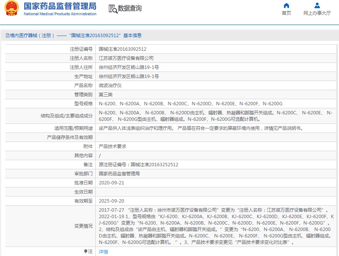The height and width of the screenshot is (256, 339).
Task: Open the 详情 link
Action: [x=103, y=252]
